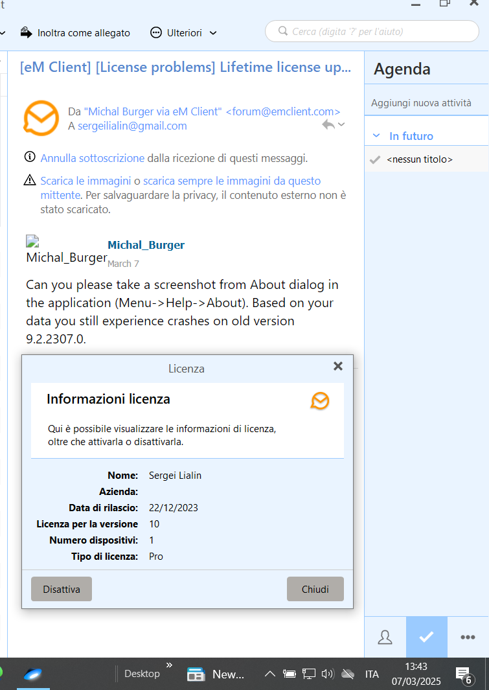Viewport: 489px width, 690px height.
Task: Click the Pro license type value
Action: (x=156, y=557)
